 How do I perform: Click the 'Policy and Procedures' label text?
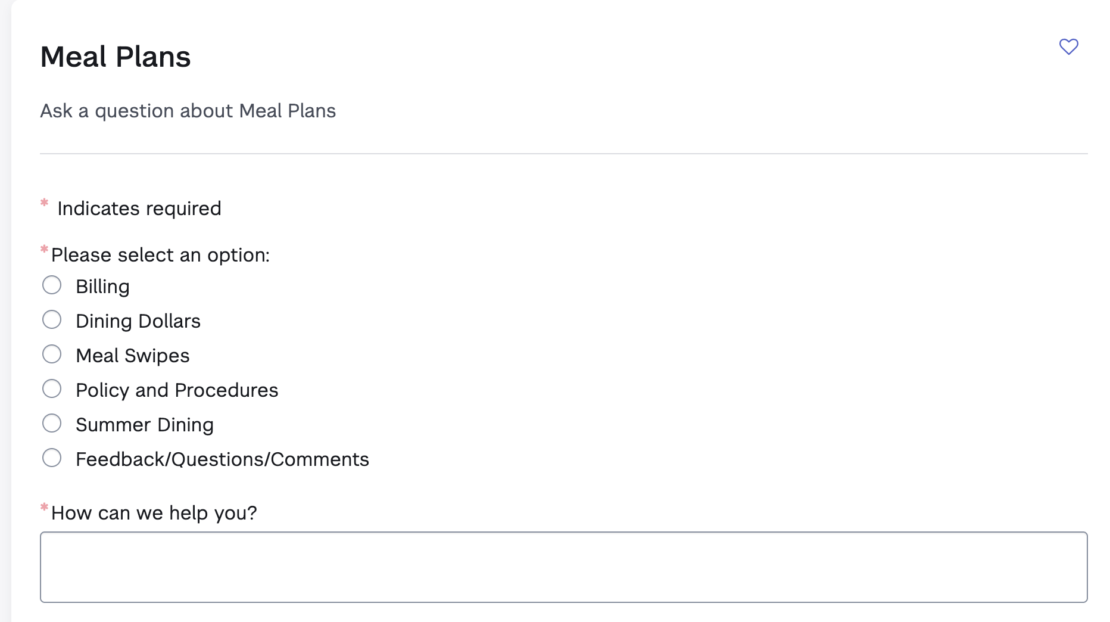(x=177, y=390)
